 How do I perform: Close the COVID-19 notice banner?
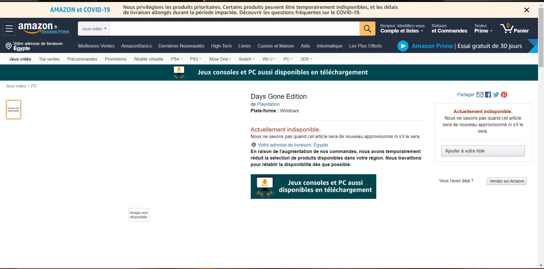pyautogui.click(x=526, y=10)
